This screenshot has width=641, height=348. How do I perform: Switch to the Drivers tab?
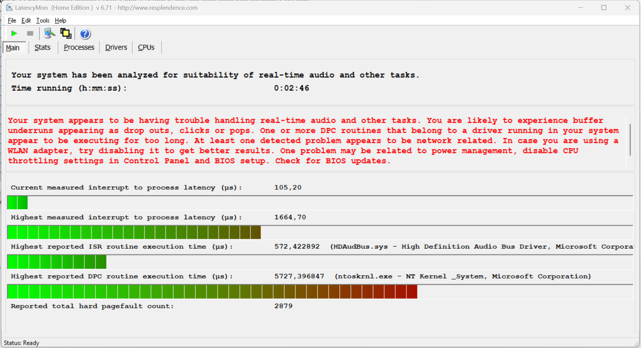click(116, 47)
